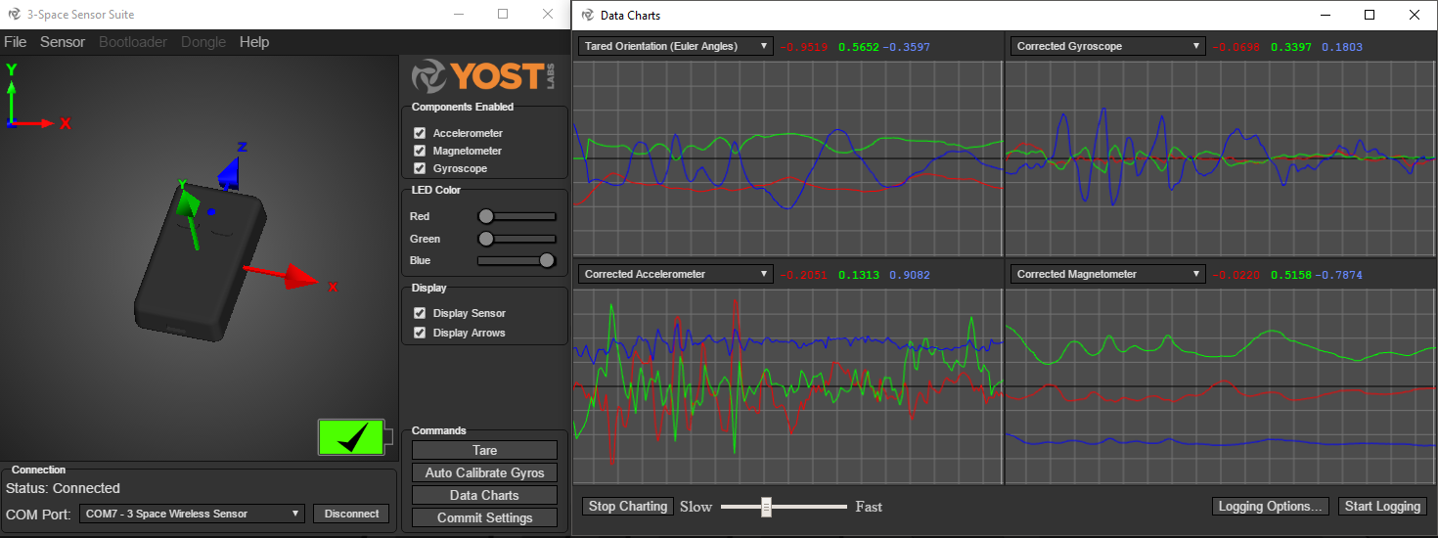1438x538 pixels.
Task: Open the File menu
Action: click(16, 42)
